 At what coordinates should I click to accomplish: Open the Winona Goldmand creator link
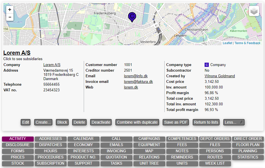tap(219, 76)
